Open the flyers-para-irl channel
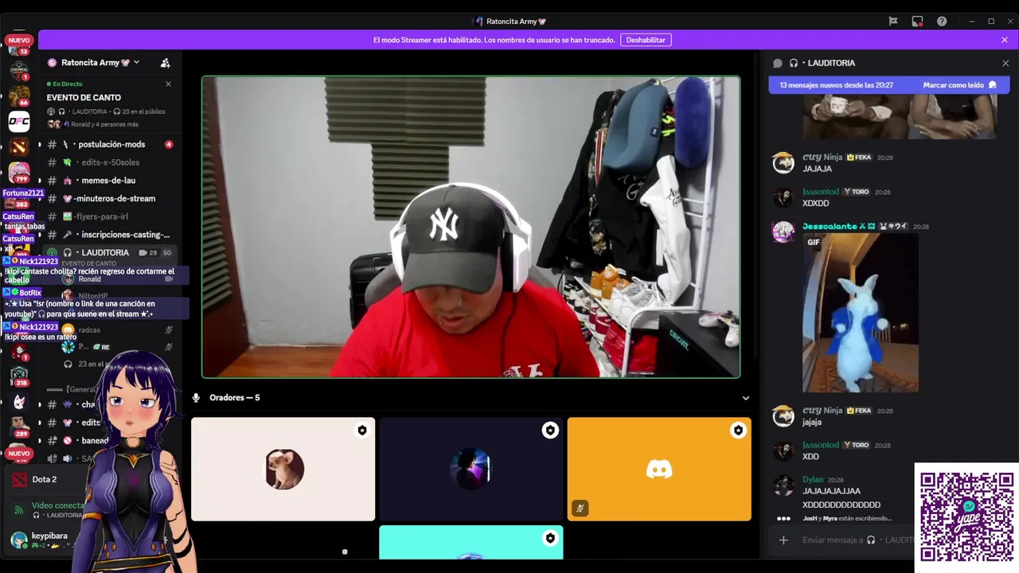 coord(111,216)
